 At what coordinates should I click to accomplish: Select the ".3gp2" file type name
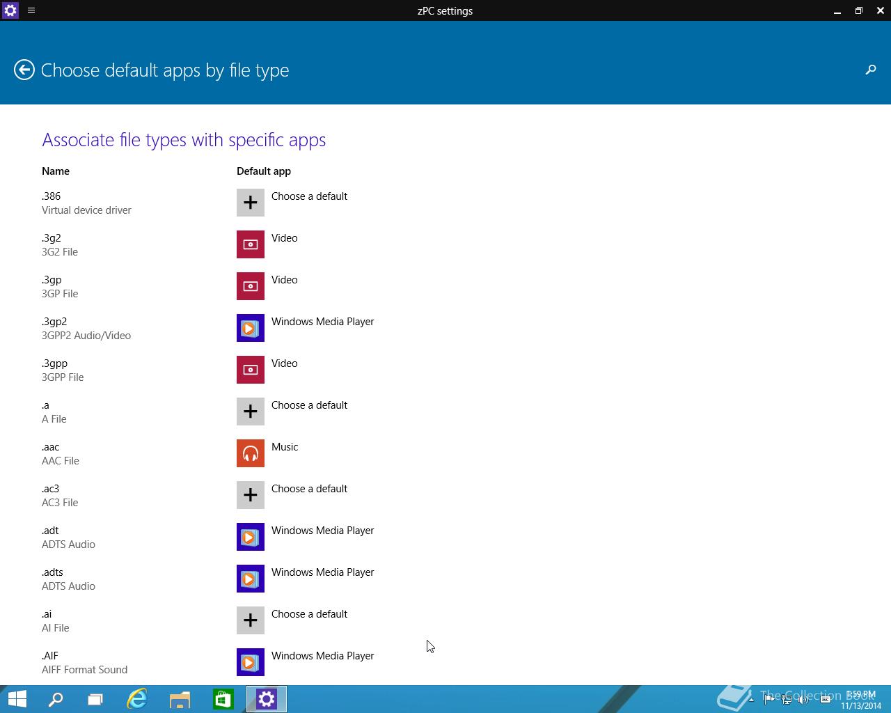[54, 322]
